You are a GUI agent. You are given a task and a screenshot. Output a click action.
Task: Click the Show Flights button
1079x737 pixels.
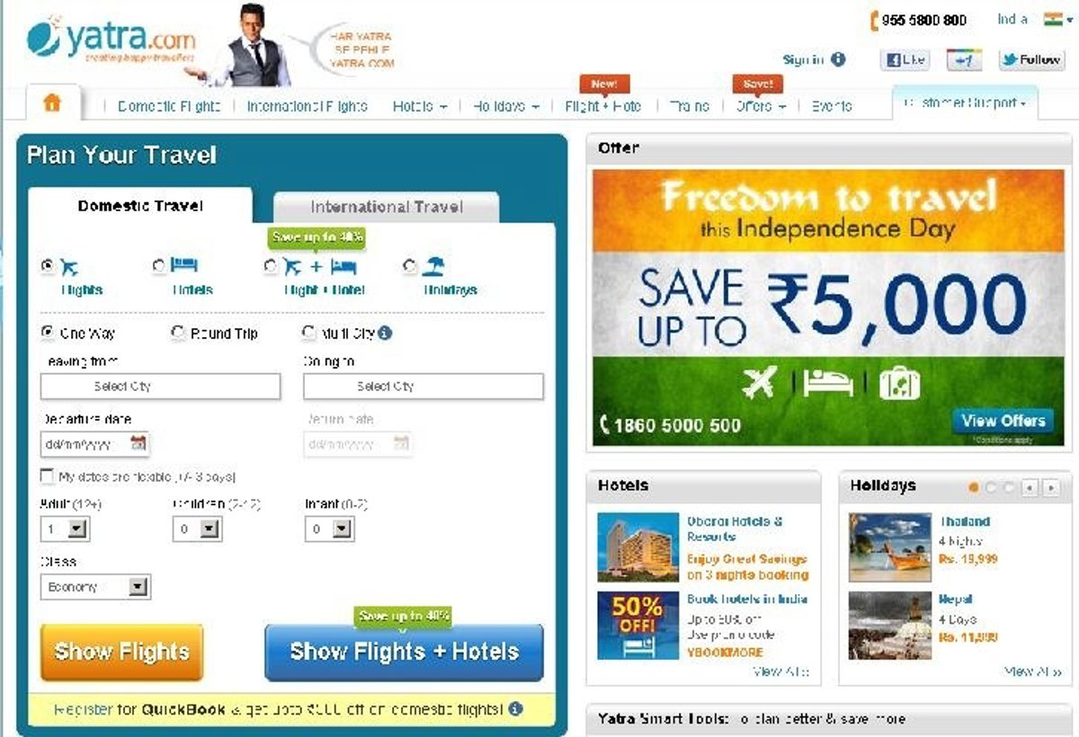[x=122, y=653]
